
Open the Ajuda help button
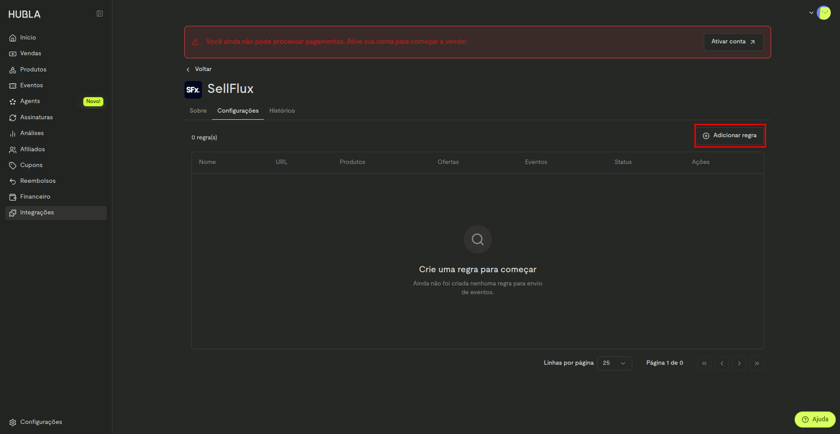(x=815, y=420)
